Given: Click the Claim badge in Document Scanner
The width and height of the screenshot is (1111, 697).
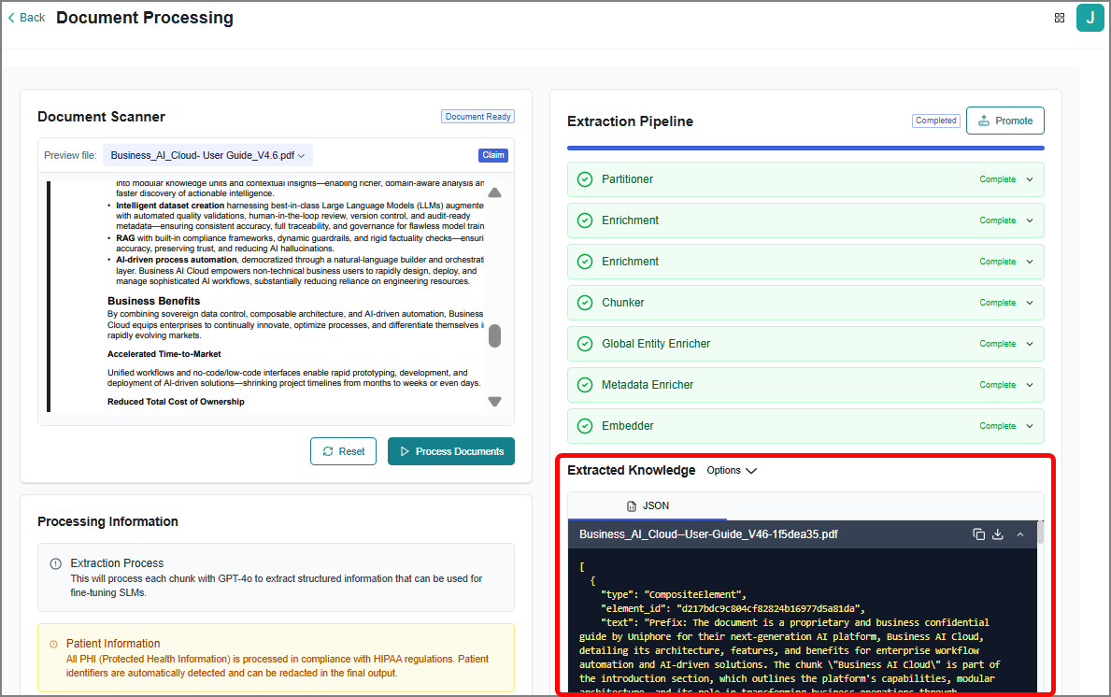Looking at the screenshot, I should pyautogui.click(x=493, y=155).
